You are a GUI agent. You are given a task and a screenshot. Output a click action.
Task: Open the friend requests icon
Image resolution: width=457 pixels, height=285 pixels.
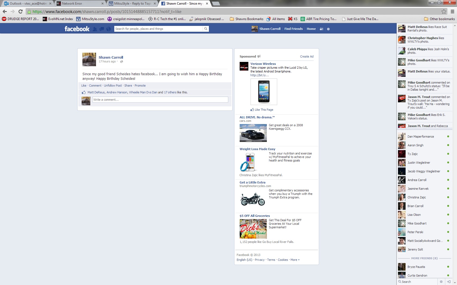click(95, 29)
